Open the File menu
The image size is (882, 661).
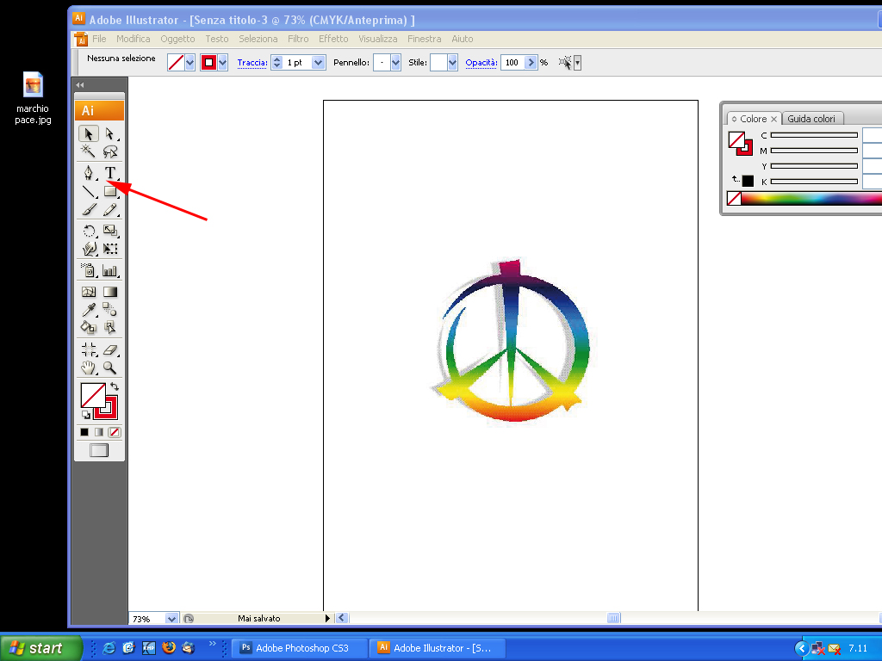point(99,39)
